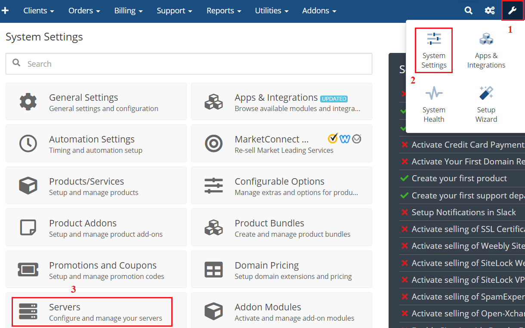
Task: Open Domain Pricing tile
Action: [x=281, y=269]
